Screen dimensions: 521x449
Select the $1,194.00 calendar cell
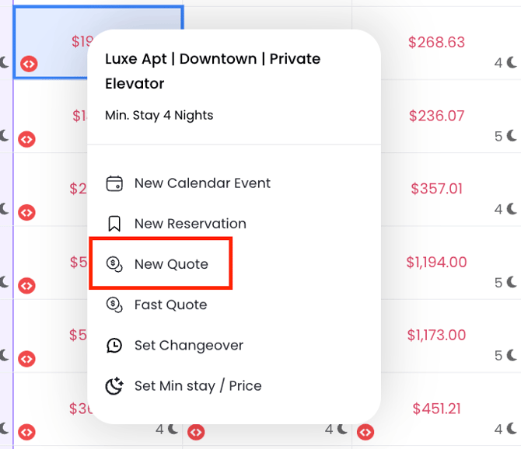(436, 262)
